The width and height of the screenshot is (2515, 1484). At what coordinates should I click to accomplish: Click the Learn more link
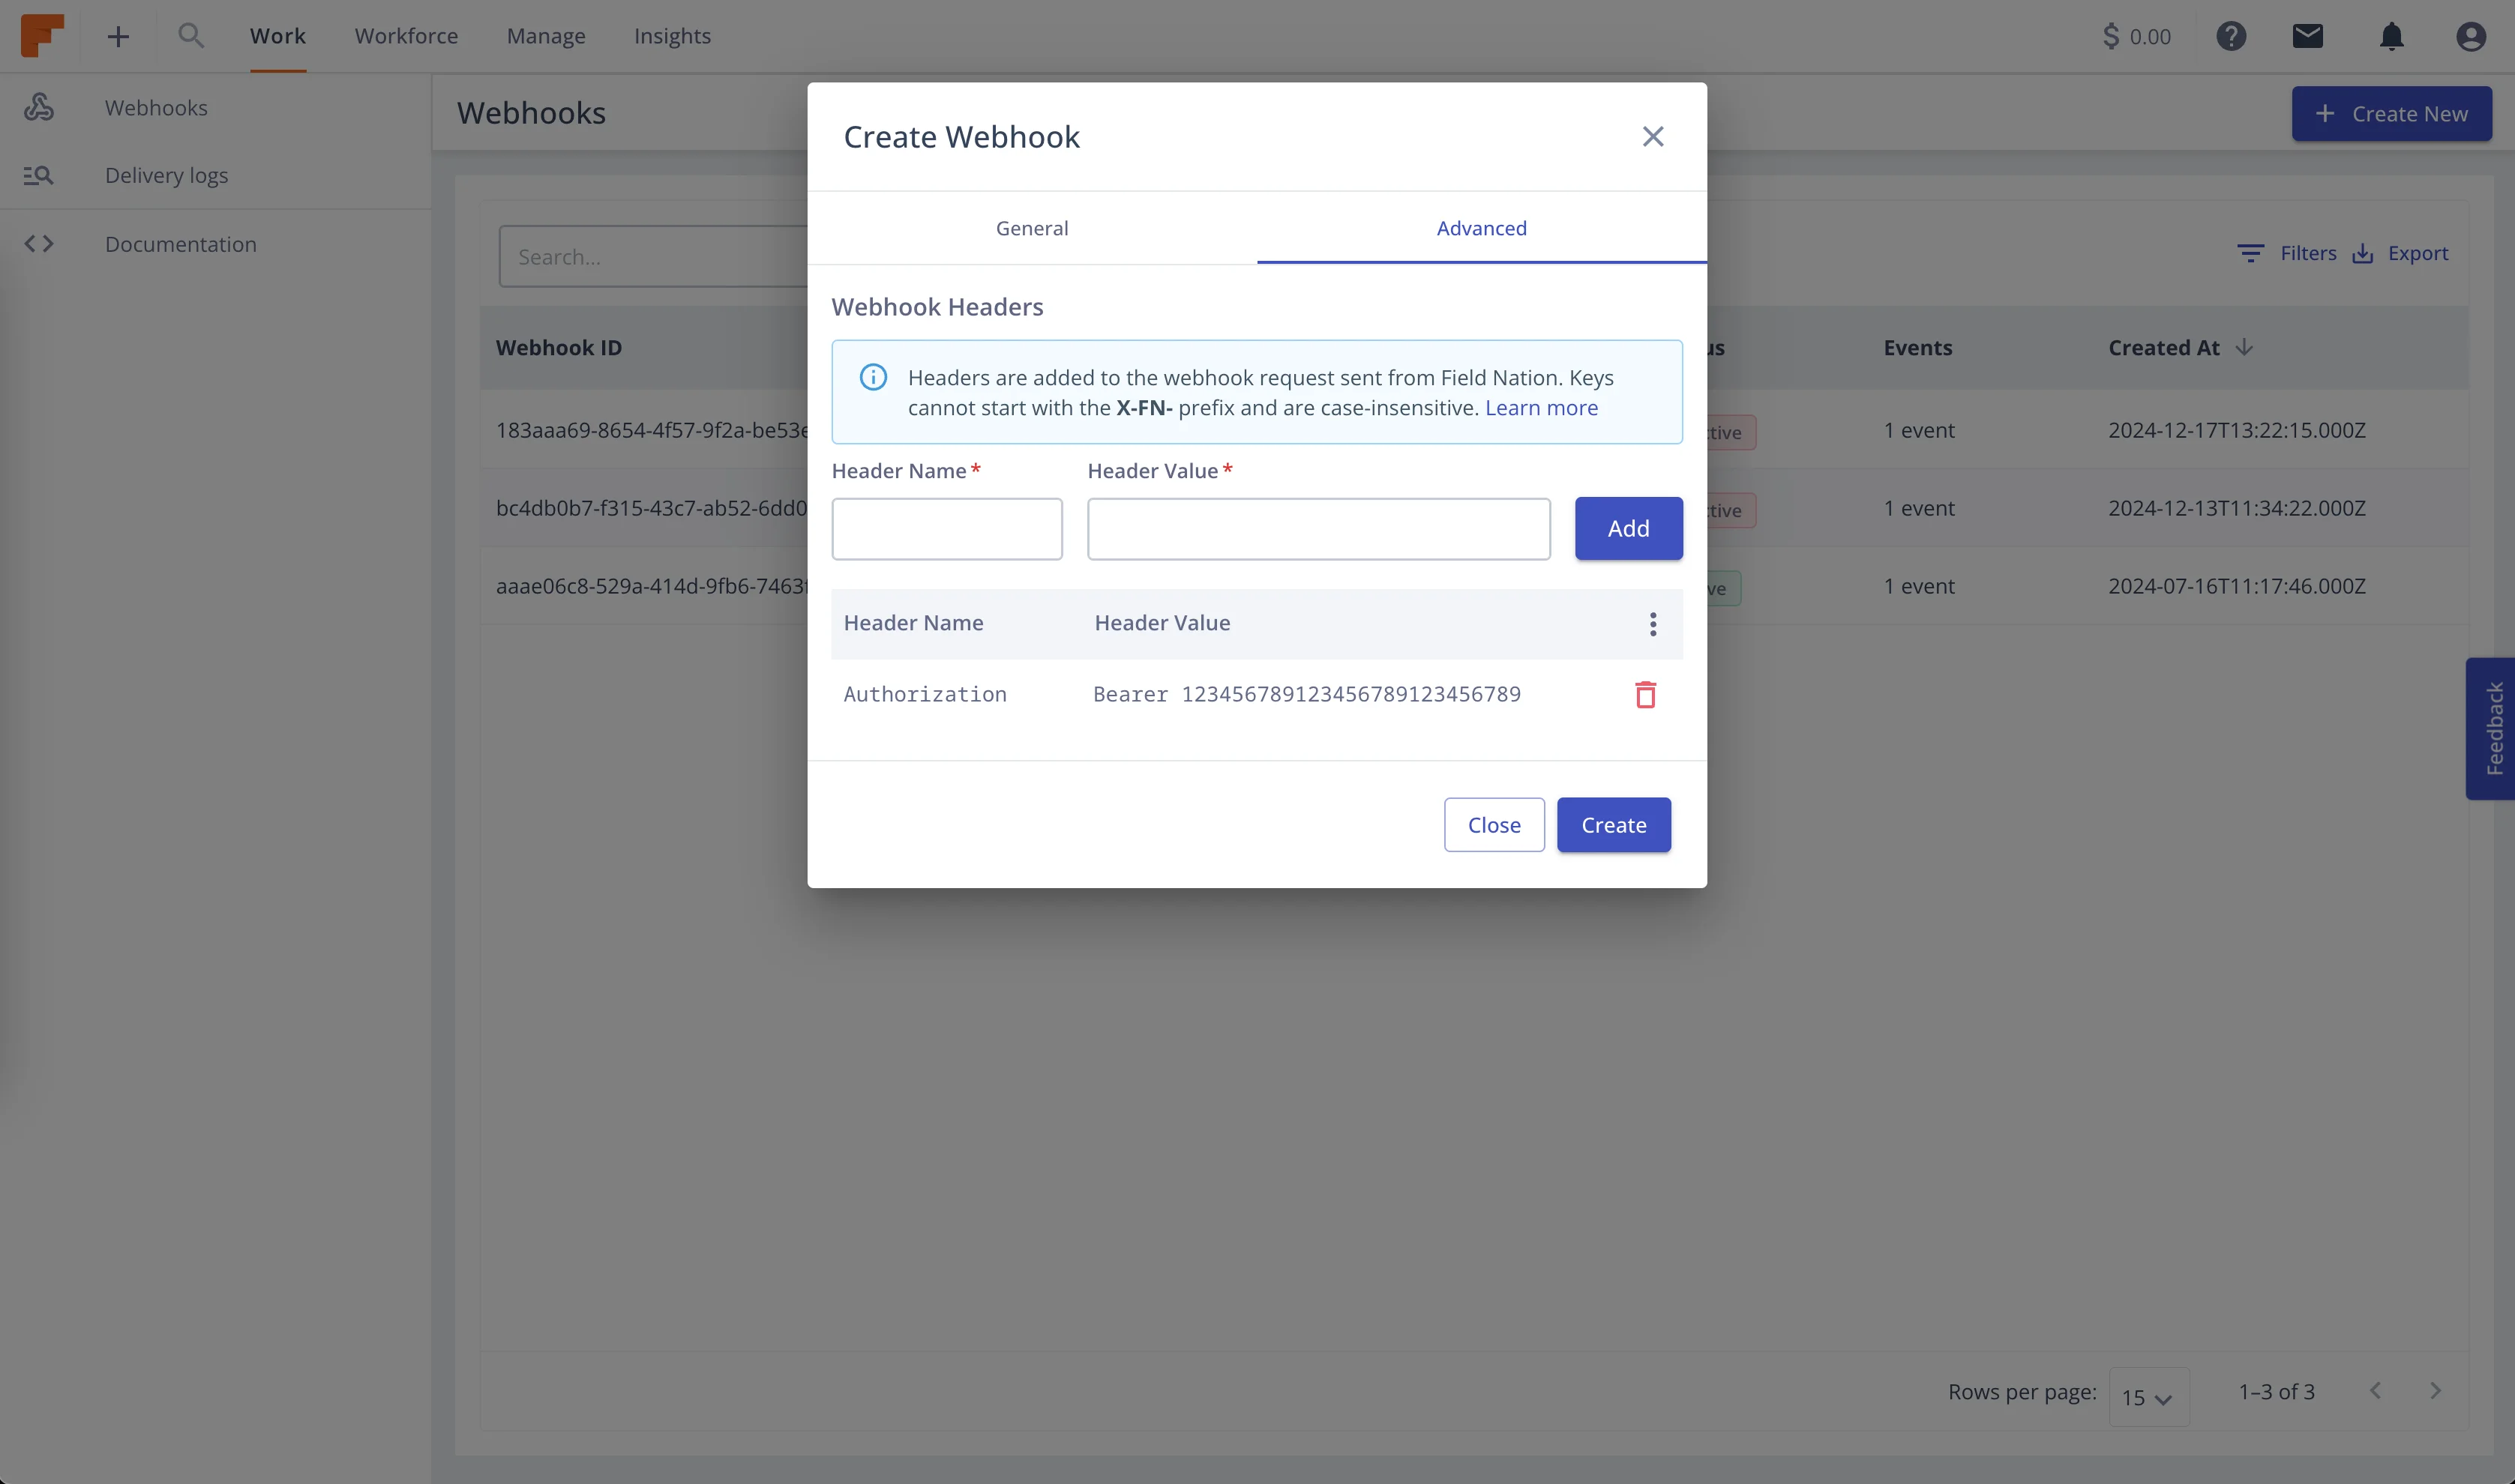(x=1541, y=407)
